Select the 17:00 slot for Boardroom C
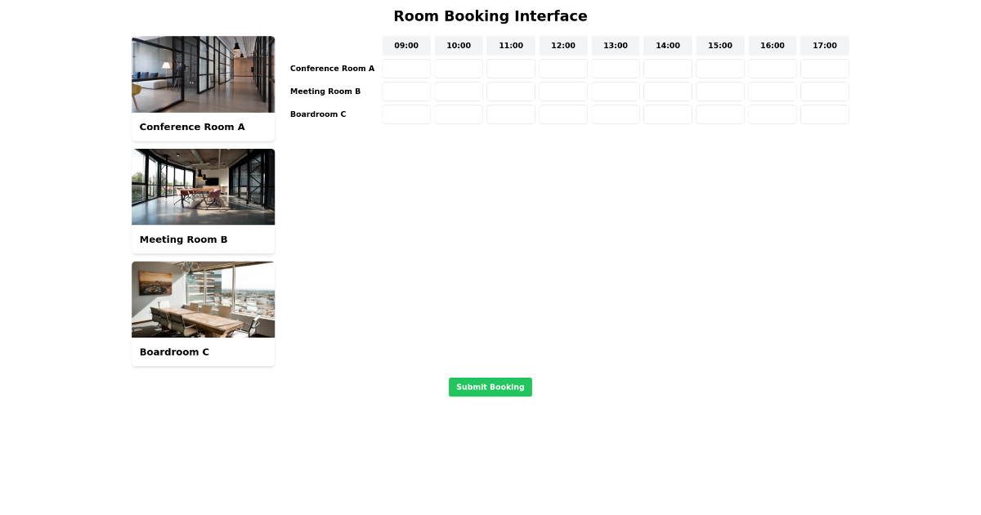Viewport: 981px width, 515px height. pos(824,114)
